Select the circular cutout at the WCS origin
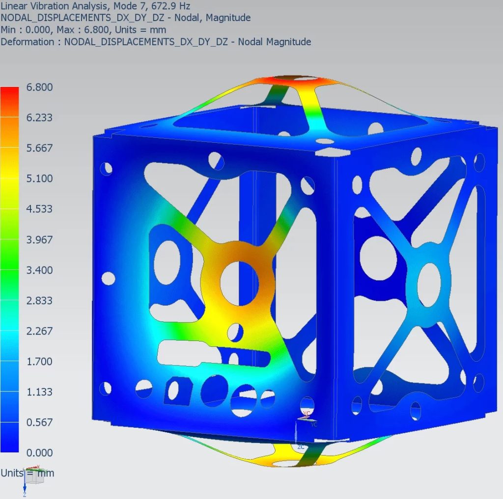 click(x=307, y=405)
